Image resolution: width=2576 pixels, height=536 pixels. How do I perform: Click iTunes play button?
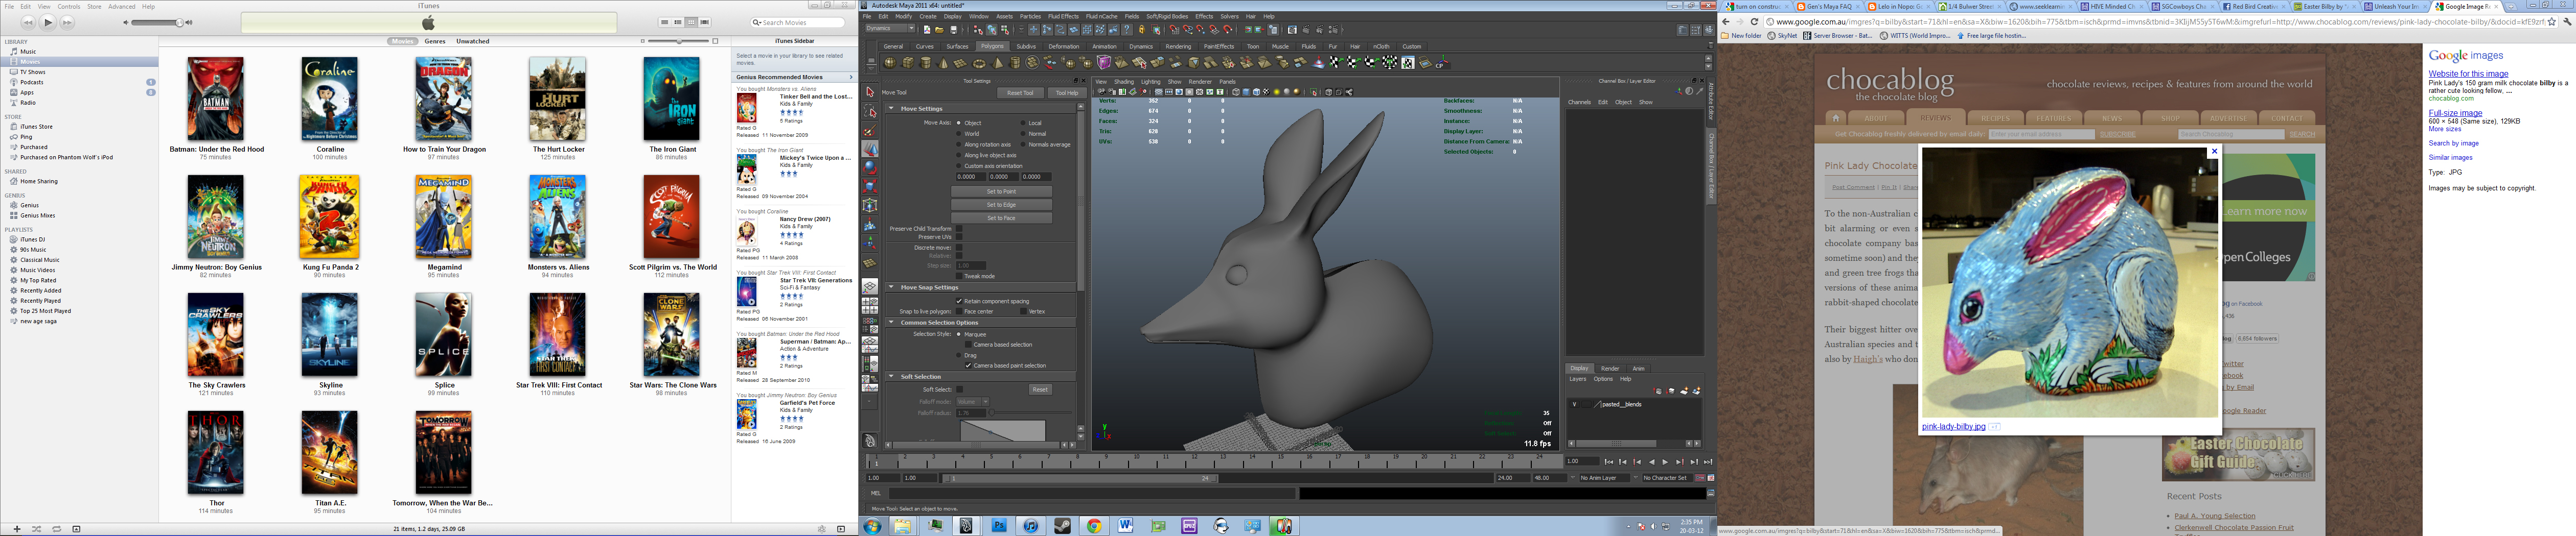point(47,22)
